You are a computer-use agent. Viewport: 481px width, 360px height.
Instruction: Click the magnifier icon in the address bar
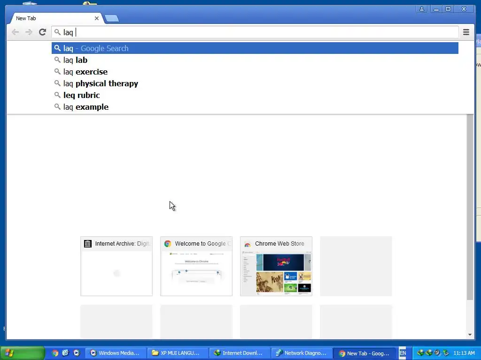click(57, 32)
